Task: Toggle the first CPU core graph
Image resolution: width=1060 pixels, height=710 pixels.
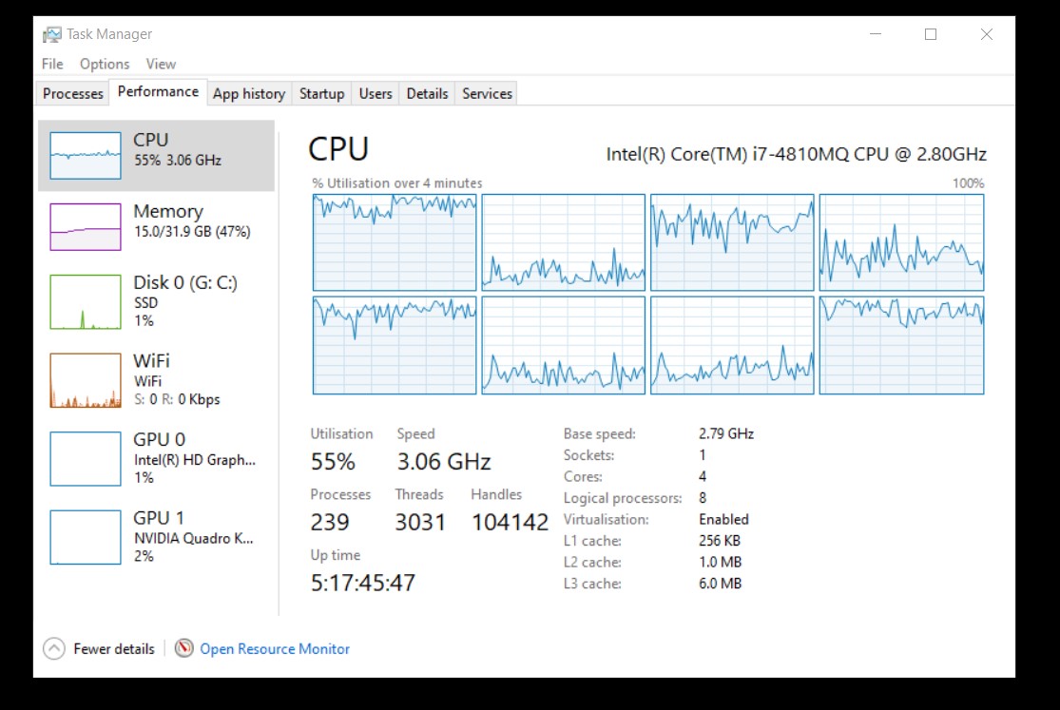Action: click(394, 240)
